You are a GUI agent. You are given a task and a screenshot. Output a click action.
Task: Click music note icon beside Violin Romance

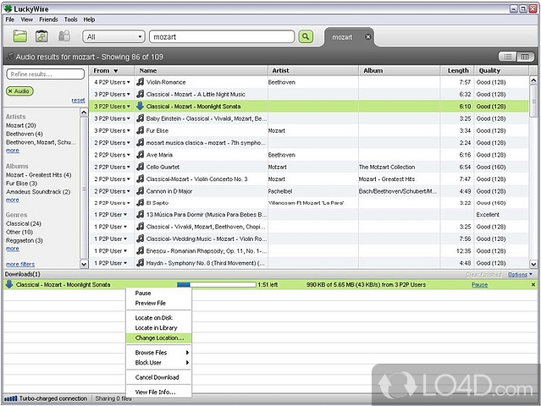tap(141, 82)
